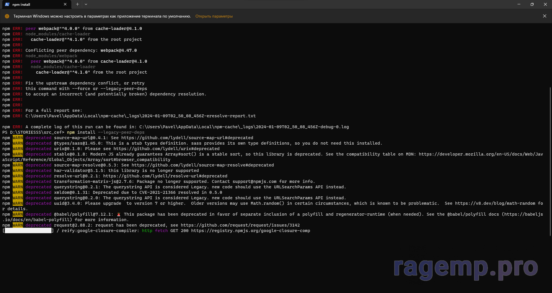The height and width of the screenshot is (293, 552).
Task: Open the source-map-url#deprecated GitHub link
Action: click(x=187, y=138)
